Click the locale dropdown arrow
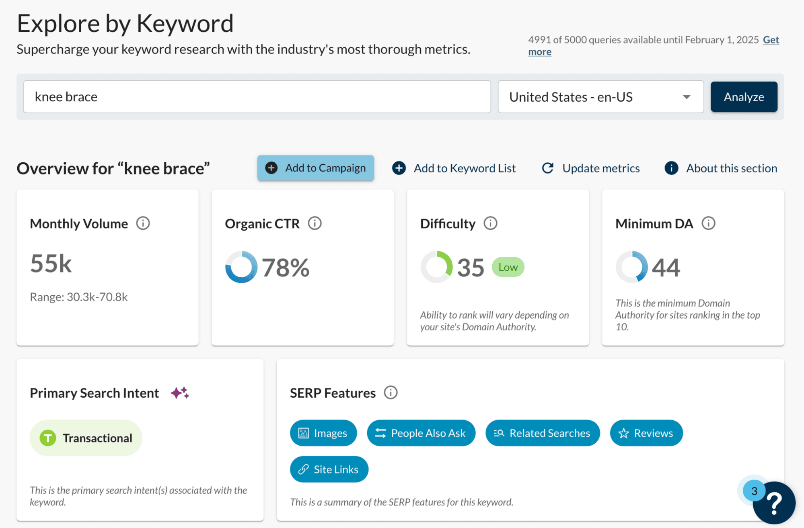Image resolution: width=804 pixels, height=528 pixels. pyautogui.click(x=687, y=97)
